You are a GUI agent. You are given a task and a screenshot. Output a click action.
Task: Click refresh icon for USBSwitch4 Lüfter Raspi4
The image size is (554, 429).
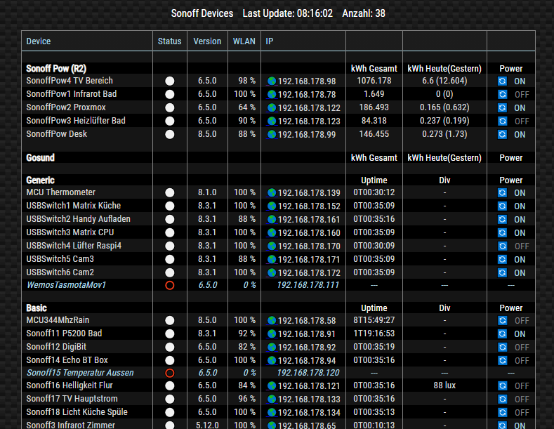(503, 246)
